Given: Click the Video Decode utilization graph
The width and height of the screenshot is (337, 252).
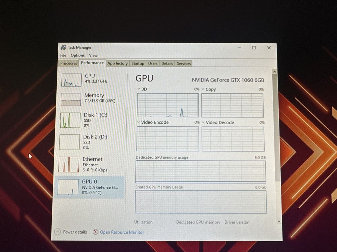Looking at the screenshot, I should [233, 139].
